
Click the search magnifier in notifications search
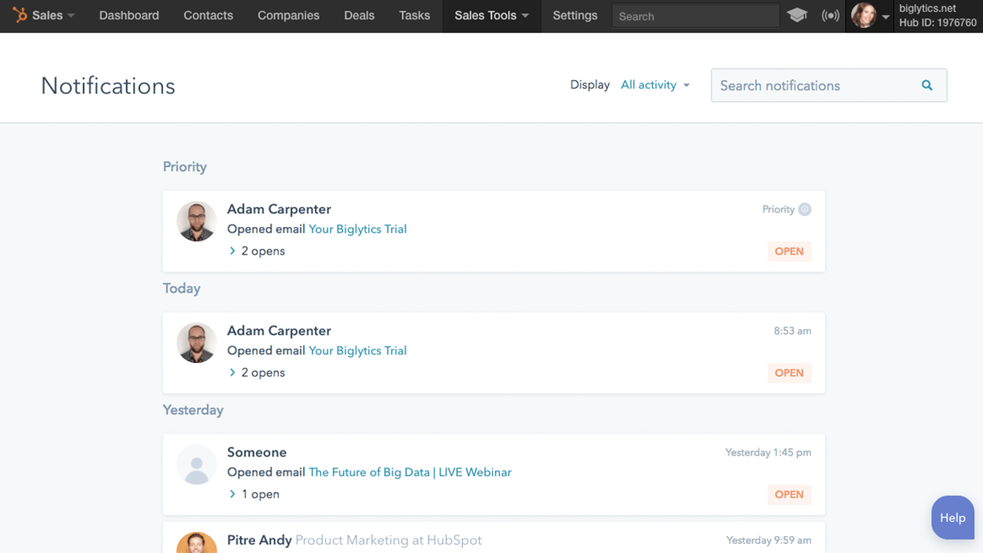pyautogui.click(x=927, y=85)
